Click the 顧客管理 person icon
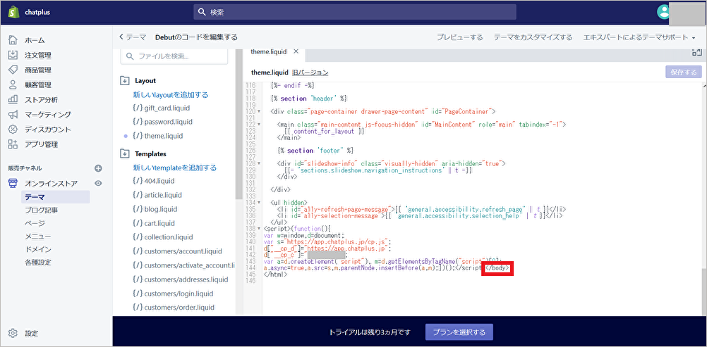The width and height of the screenshot is (707, 347). pos(13,84)
